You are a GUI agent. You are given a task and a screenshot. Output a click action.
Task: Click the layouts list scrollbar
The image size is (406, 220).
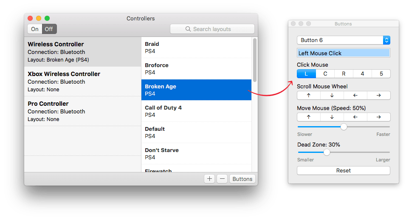click(x=255, y=60)
